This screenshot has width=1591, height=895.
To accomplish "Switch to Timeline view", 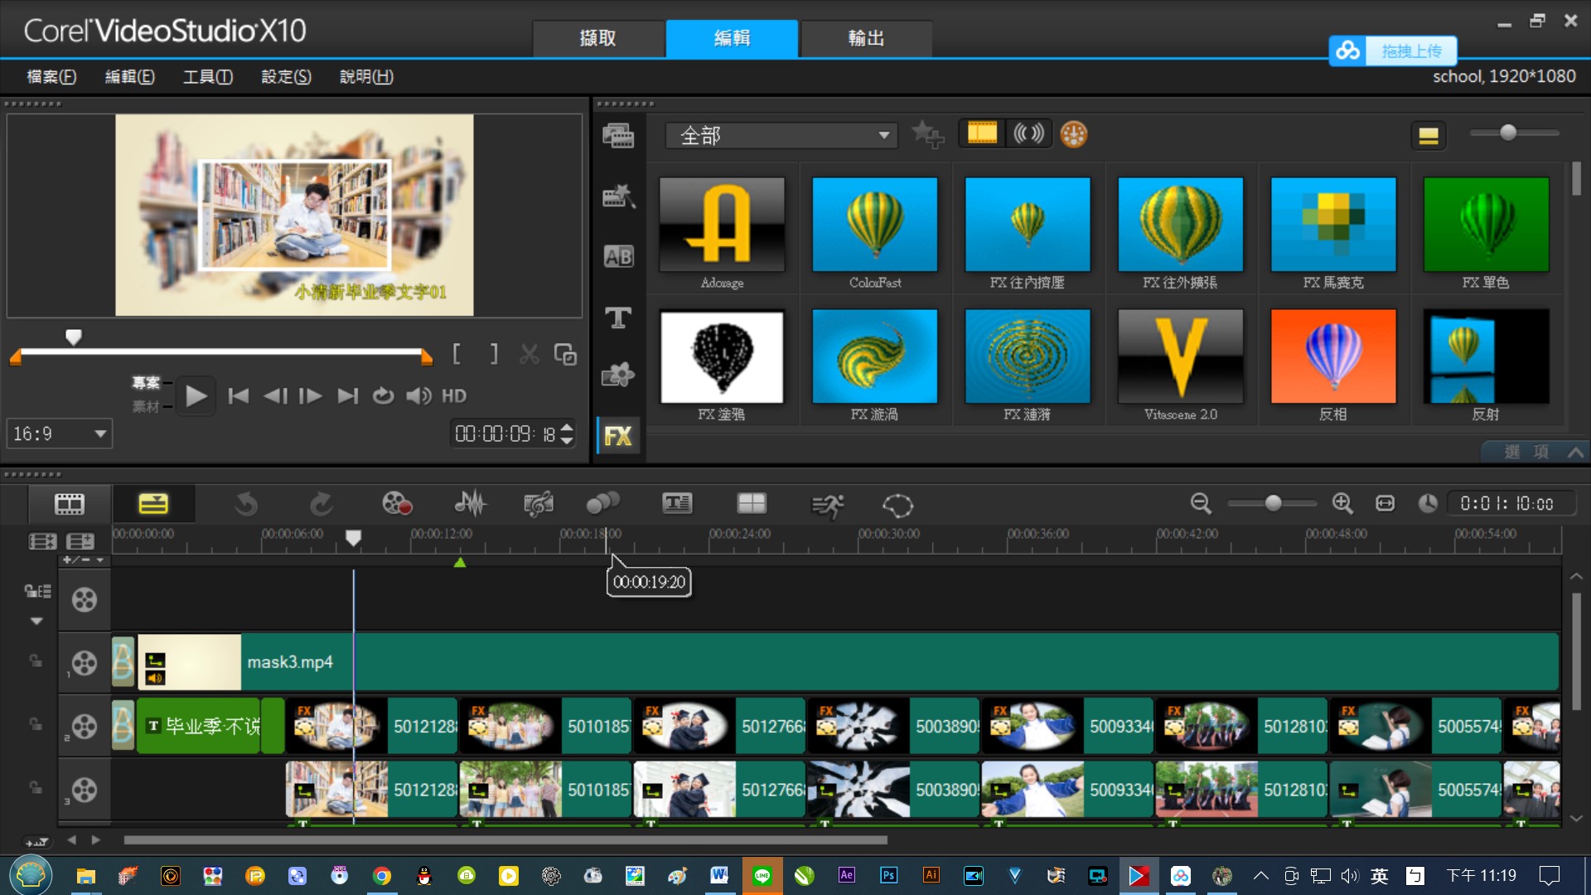I will click(x=153, y=504).
